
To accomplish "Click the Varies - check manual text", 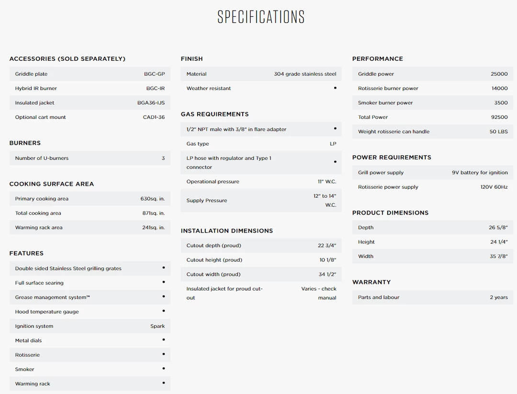I will pyautogui.click(x=319, y=293).
